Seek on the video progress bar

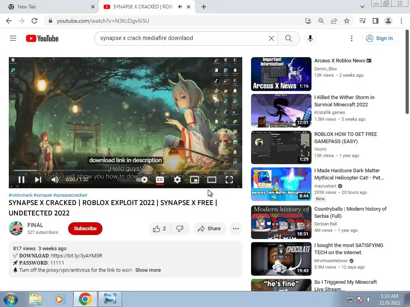pos(125,170)
